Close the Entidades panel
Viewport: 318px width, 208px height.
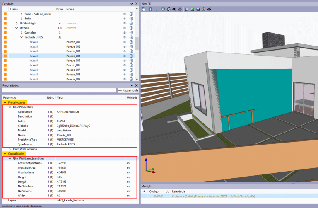click(137, 4)
